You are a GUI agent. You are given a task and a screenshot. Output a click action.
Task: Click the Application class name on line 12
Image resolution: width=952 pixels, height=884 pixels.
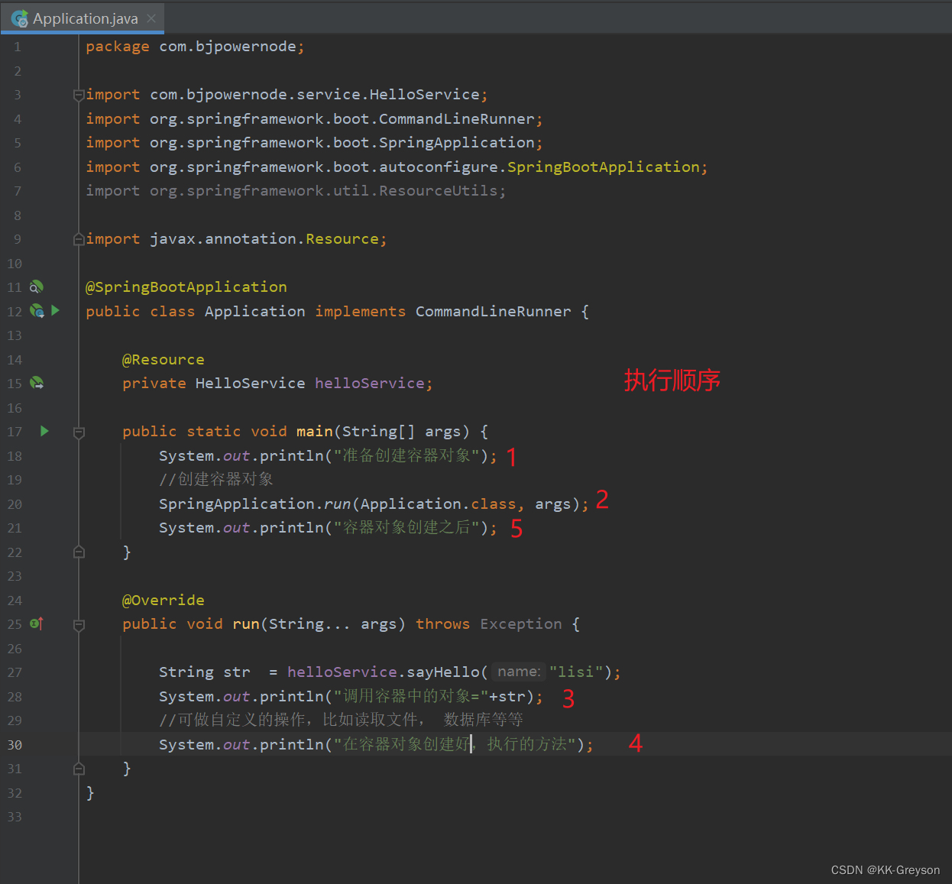255,312
